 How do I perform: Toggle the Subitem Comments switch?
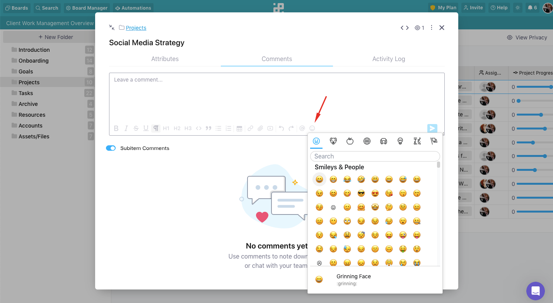(x=111, y=148)
